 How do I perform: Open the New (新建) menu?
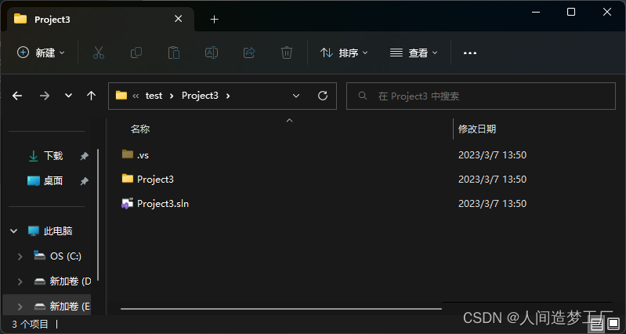pyautogui.click(x=41, y=53)
